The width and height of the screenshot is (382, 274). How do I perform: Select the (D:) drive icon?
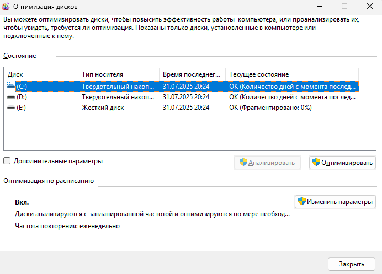click(11, 97)
